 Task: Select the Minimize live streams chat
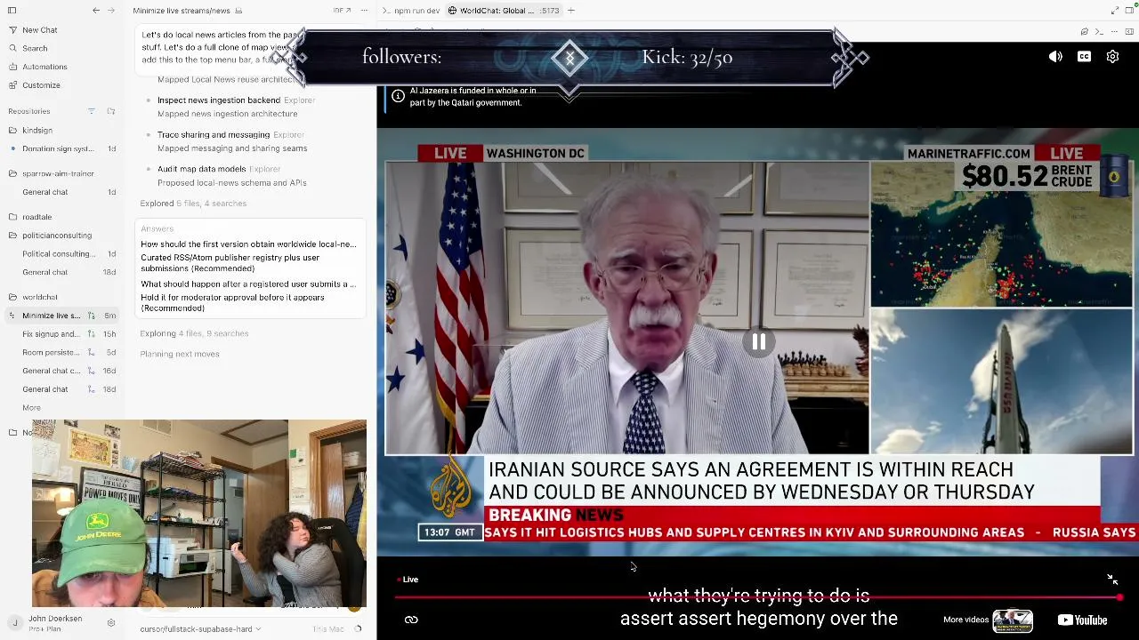[62, 316]
